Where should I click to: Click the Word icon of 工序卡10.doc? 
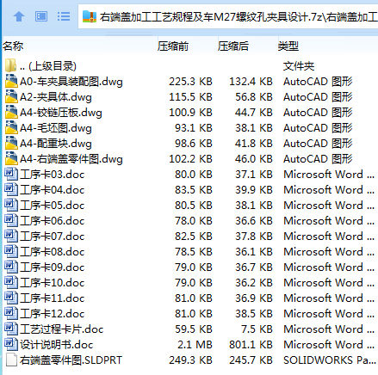point(11,282)
